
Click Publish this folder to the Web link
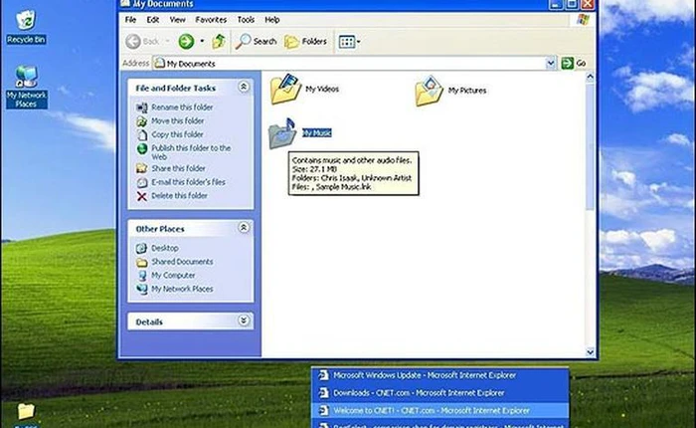pos(191,152)
